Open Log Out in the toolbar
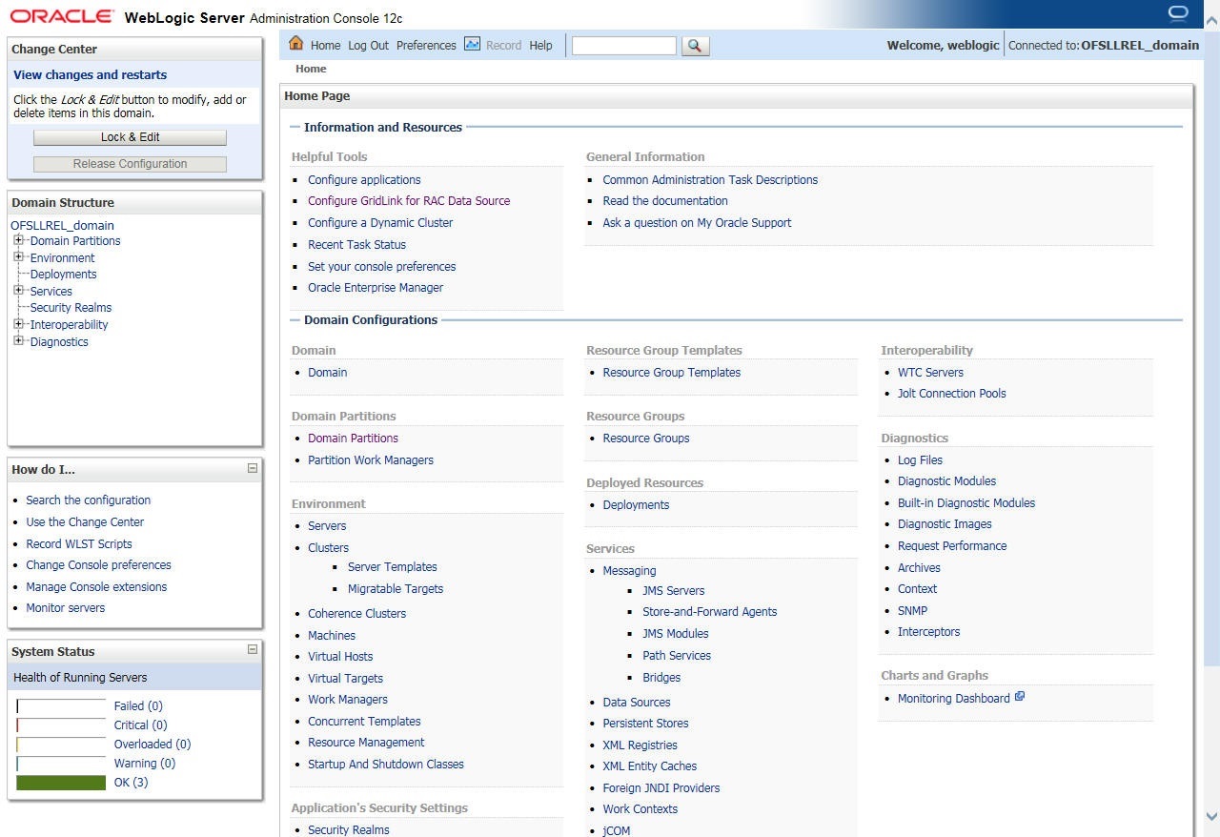1220x837 pixels. coord(368,46)
